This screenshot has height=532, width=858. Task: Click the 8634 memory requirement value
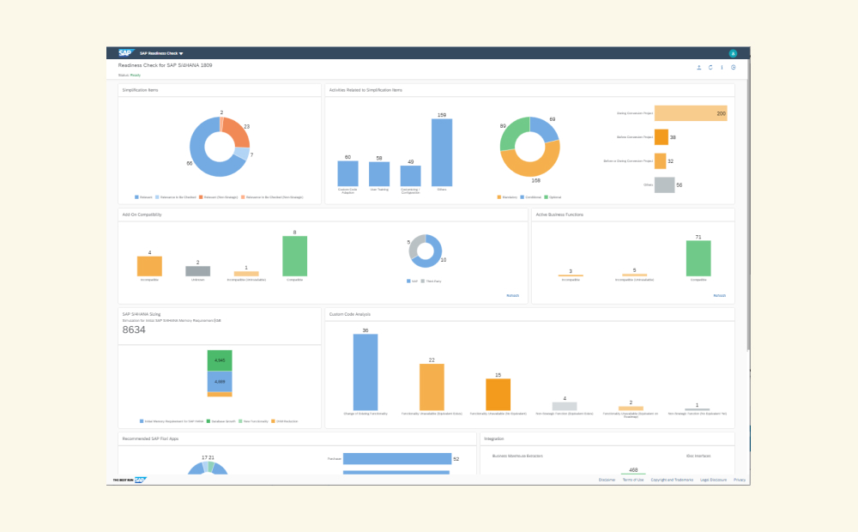pos(134,329)
